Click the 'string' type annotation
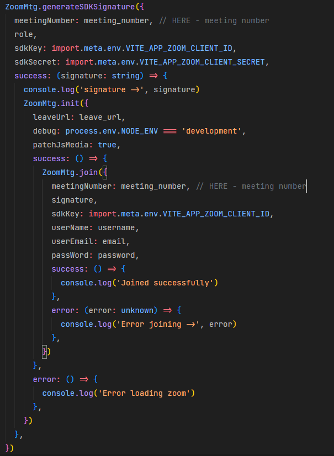 125,76
